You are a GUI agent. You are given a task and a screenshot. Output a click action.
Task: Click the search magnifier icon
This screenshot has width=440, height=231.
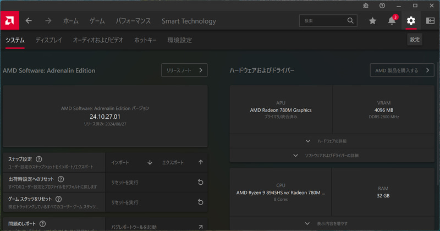pyautogui.click(x=350, y=20)
